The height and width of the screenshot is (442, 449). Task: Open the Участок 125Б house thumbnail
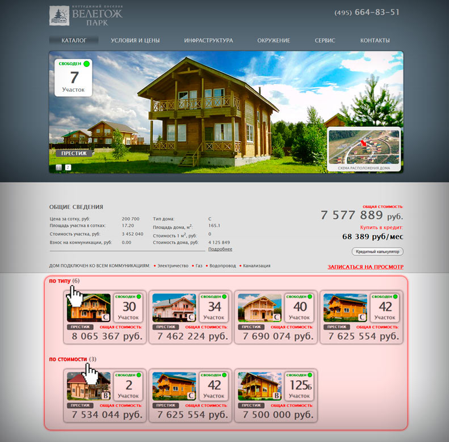coord(260,386)
